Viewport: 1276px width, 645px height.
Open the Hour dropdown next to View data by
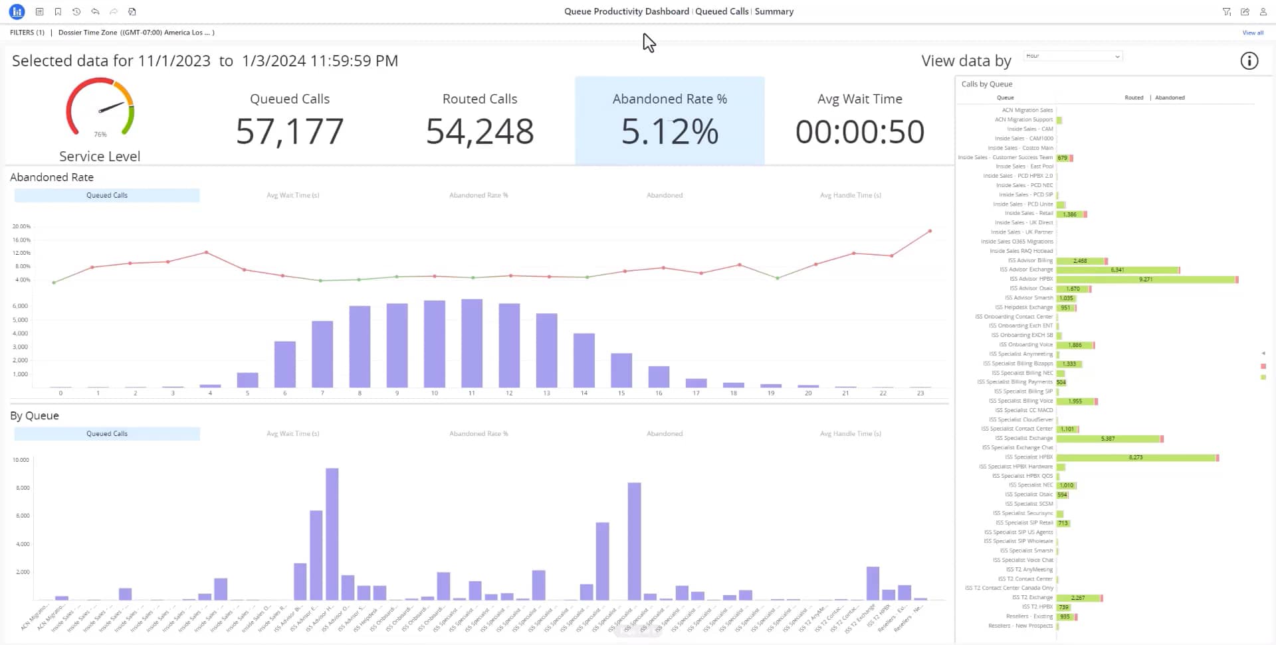click(1071, 56)
